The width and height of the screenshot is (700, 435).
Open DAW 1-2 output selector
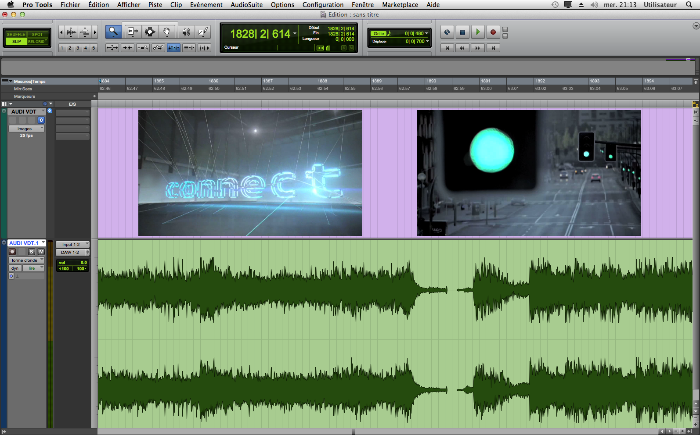(70, 252)
